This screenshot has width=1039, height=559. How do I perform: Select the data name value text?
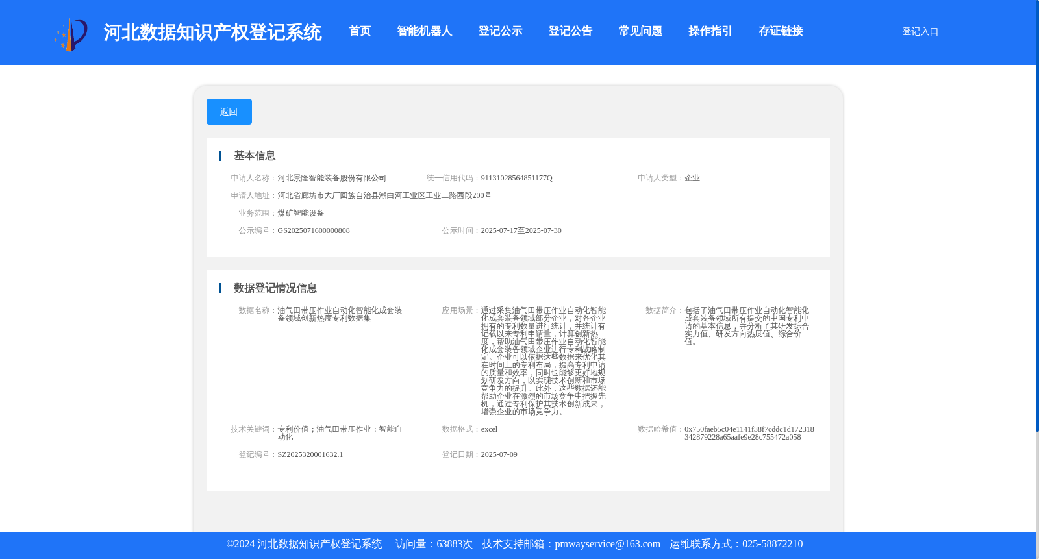(x=340, y=314)
